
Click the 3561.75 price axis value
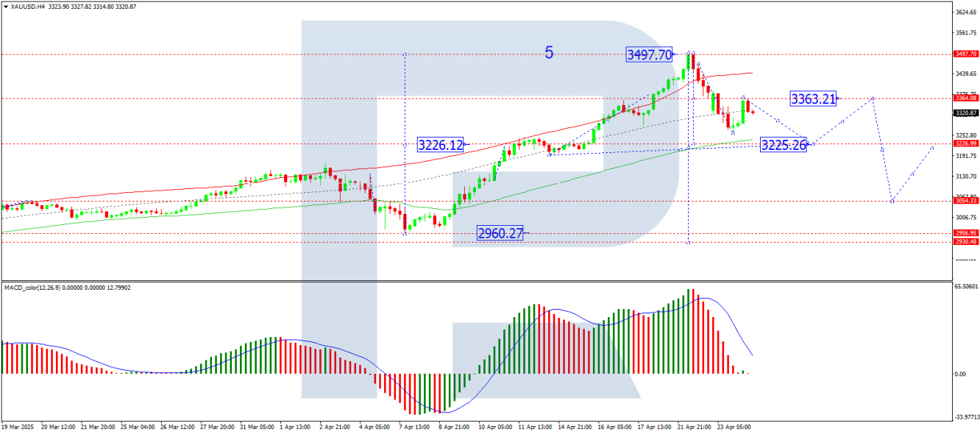click(x=965, y=33)
